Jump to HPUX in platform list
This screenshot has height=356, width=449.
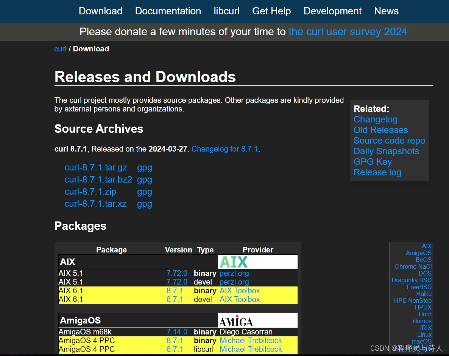pyautogui.click(x=423, y=307)
